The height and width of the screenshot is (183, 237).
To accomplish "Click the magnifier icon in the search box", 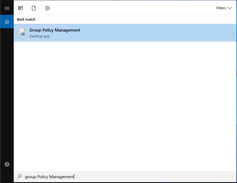I will point(20,177).
